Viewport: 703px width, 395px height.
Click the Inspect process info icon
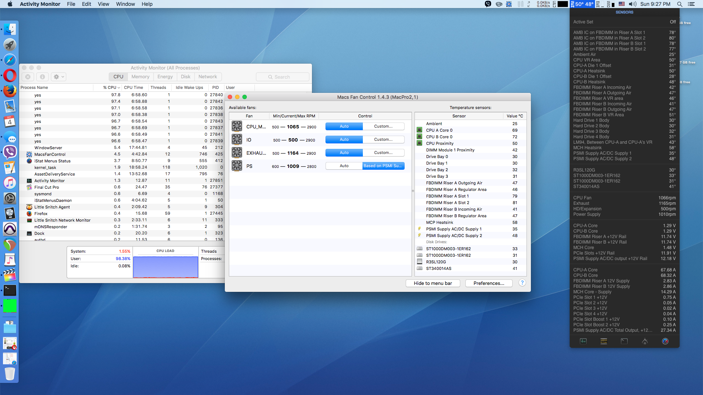click(x=42, y=77)
